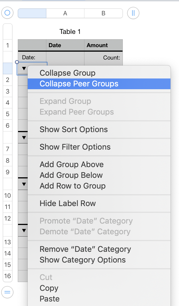This screenshot has width=179, height=306.
Task: Click row 1 header number
Action: point(8,45)
